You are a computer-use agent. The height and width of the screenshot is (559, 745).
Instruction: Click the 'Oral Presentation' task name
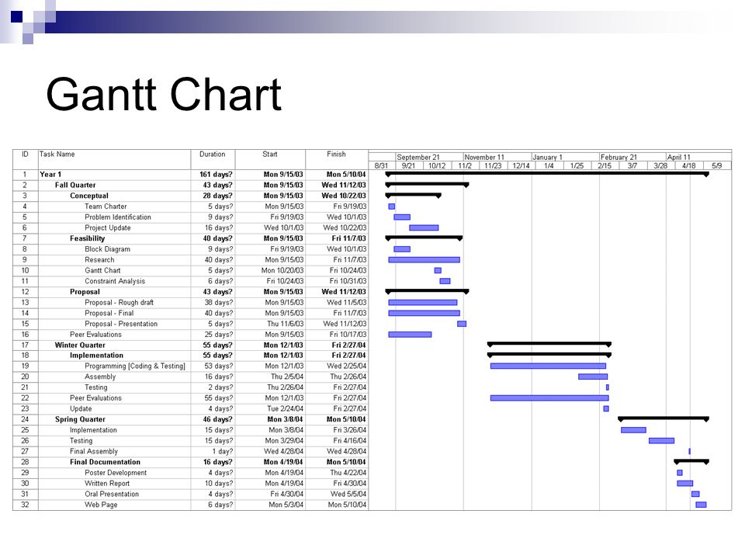112,495
